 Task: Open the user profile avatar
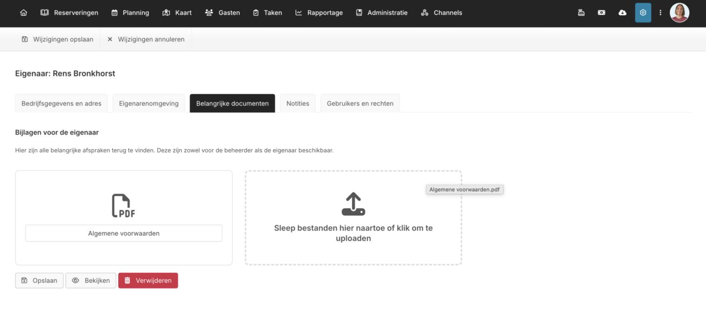click(x=679, y=13)
